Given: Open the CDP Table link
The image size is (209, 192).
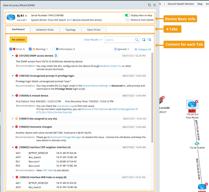Looking at the screenshot, I should coord(48,170).
